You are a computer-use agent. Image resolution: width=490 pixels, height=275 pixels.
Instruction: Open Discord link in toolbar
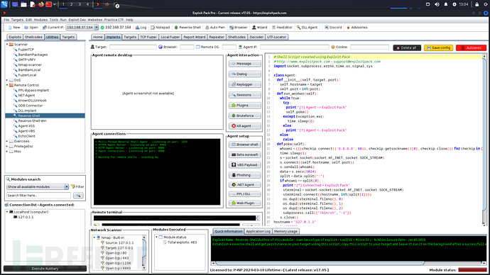(x=333, y=28)
